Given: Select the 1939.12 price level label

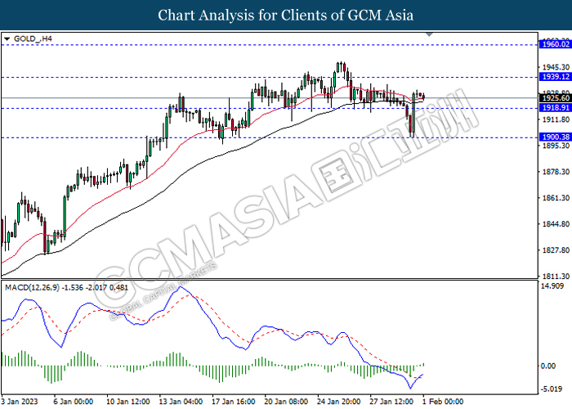Looking at the screenshot, I should [556, 77].
